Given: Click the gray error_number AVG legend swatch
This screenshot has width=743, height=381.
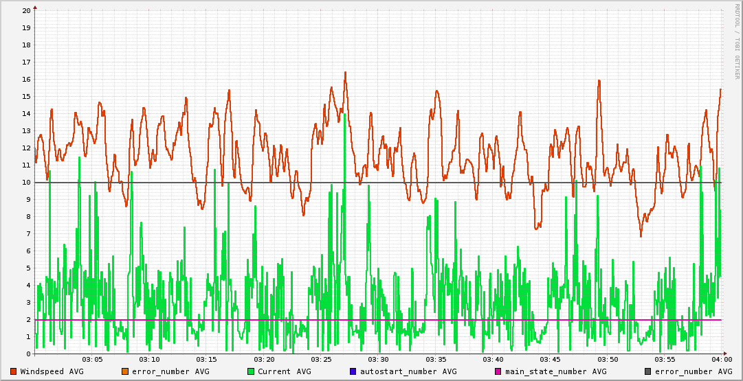Looking at the screenshot, I should click(647, 371).
